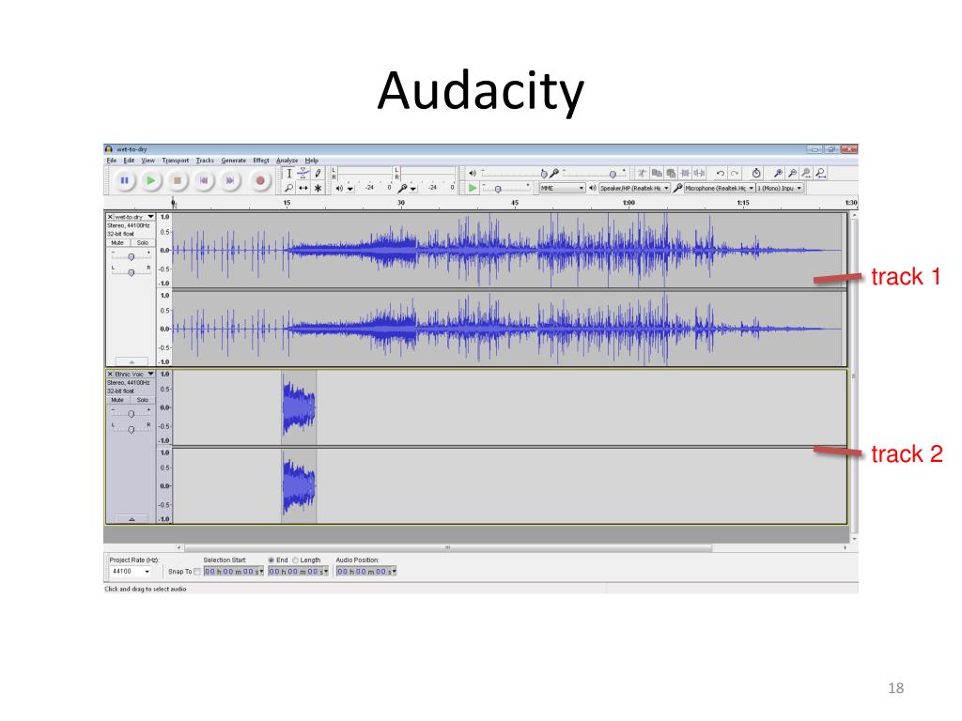Open the Project Rate 44100 dropdown
This screenshot has height=721, width=962.
[x=131, y=572]
